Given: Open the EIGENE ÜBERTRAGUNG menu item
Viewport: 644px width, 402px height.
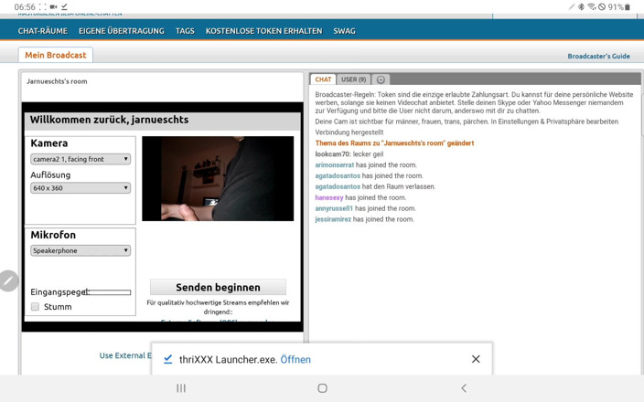Looking at the screenshot, I should pyautogui.click(x=122, y=31).
